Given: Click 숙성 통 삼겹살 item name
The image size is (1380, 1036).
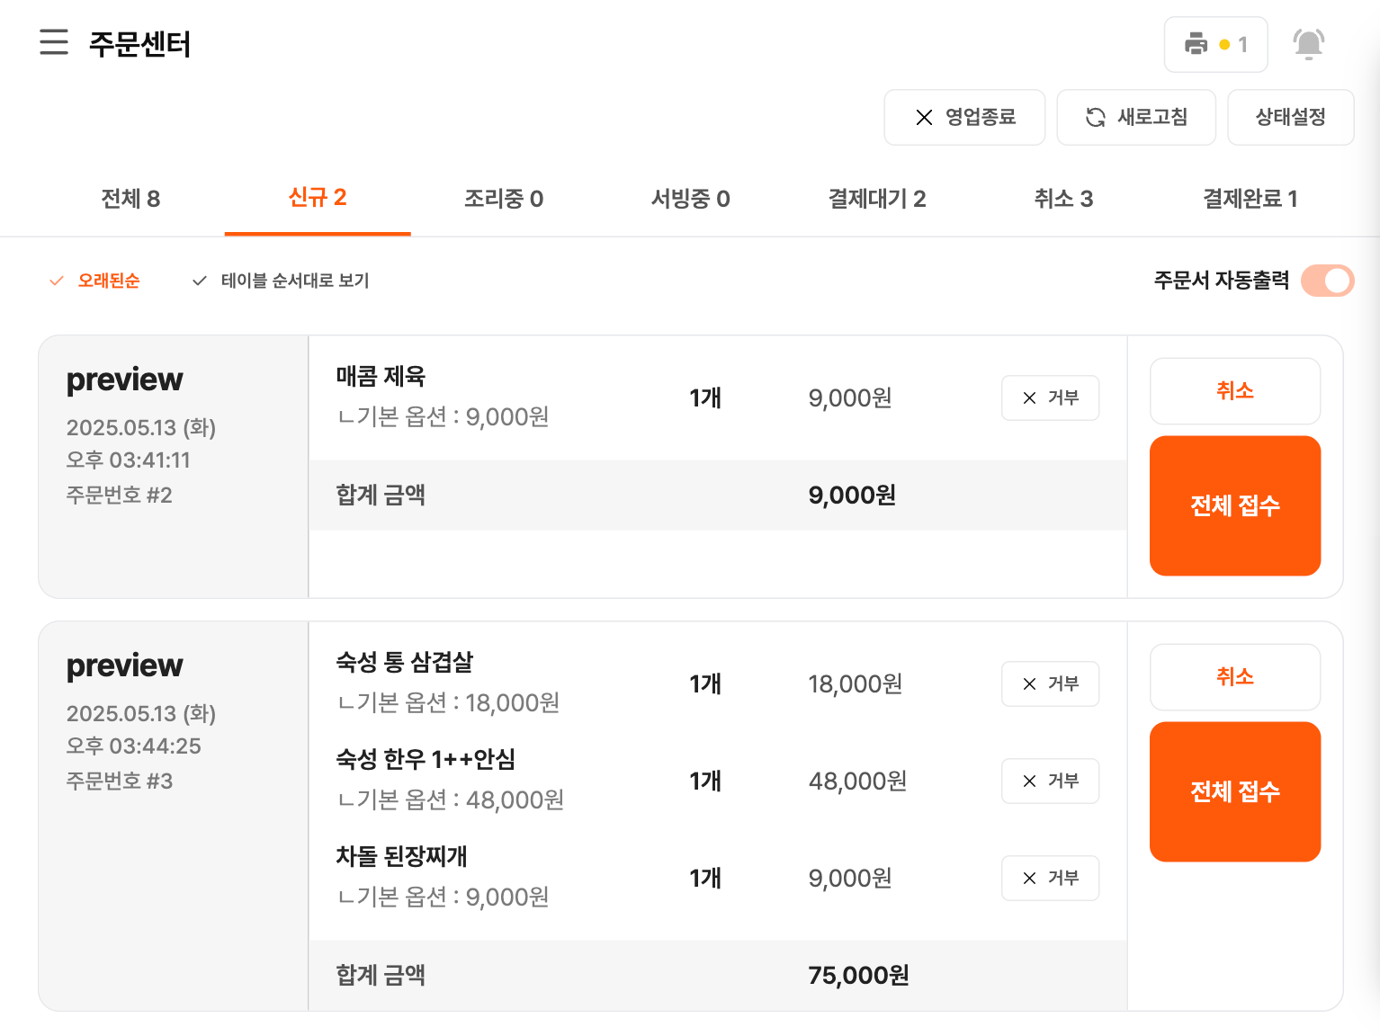Looking at the screenshot, I should click(405, 662).
